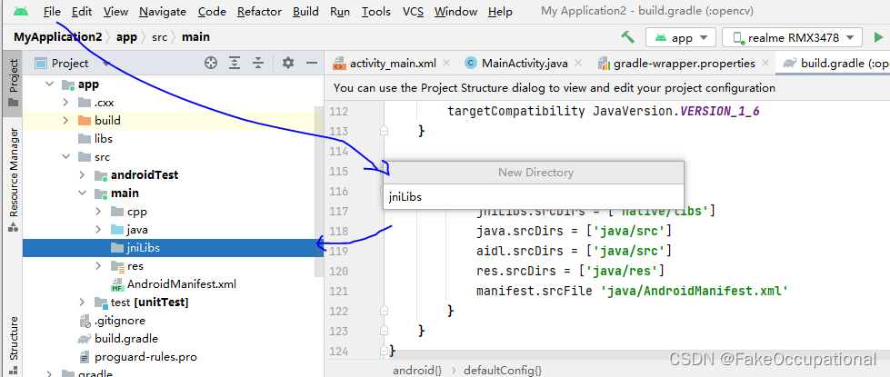Click the build hammer icon
This screenshot has width=890, height=377.
pyautogui.click(x=627, y=37)
